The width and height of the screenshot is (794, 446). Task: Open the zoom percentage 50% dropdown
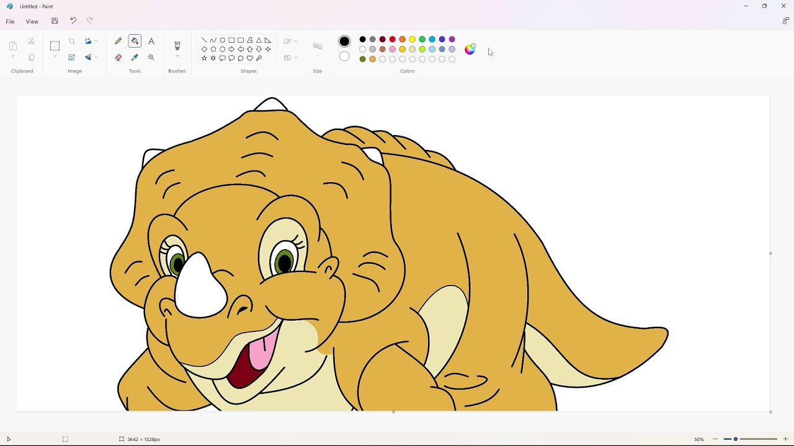point(699,439)
